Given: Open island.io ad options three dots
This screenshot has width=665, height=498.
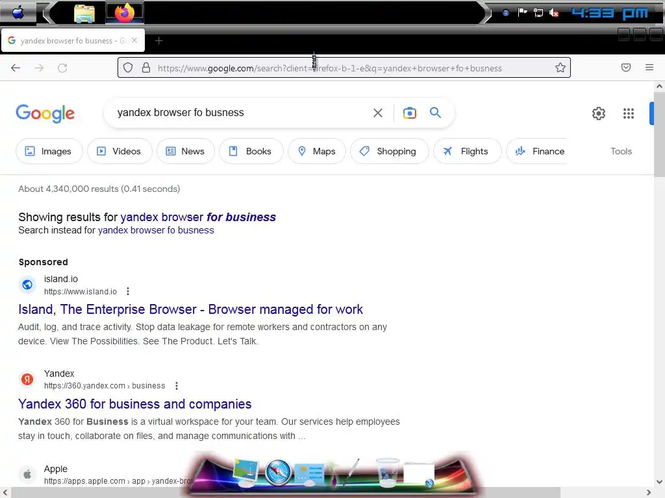Looking at the screenshot, I should point(128,291).
